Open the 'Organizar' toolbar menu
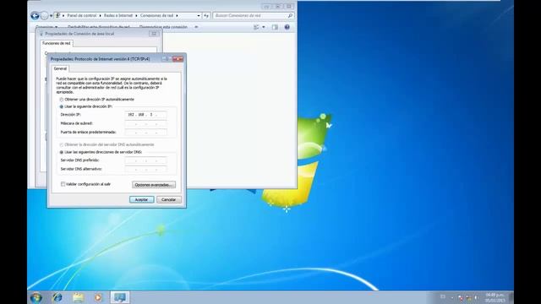The height and width of the screenshot is (304, 541). pos(46,27)
